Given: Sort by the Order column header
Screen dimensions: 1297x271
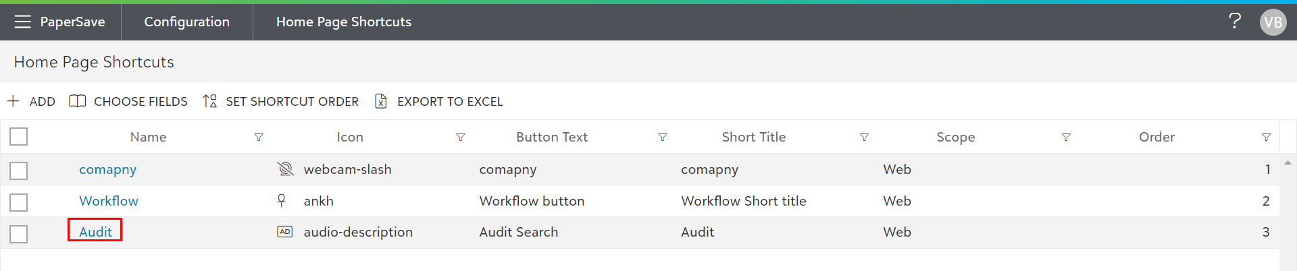Looking at the screenshot, I should tap(1156, 137).
